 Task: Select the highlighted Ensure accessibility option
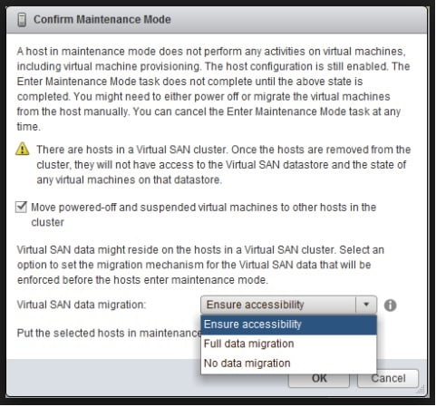point(288,325)
